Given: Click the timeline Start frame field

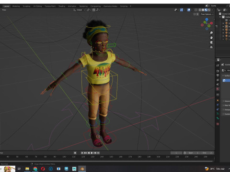Looking at the screenshot, I should pyautogui.click(x=194, y=153).
